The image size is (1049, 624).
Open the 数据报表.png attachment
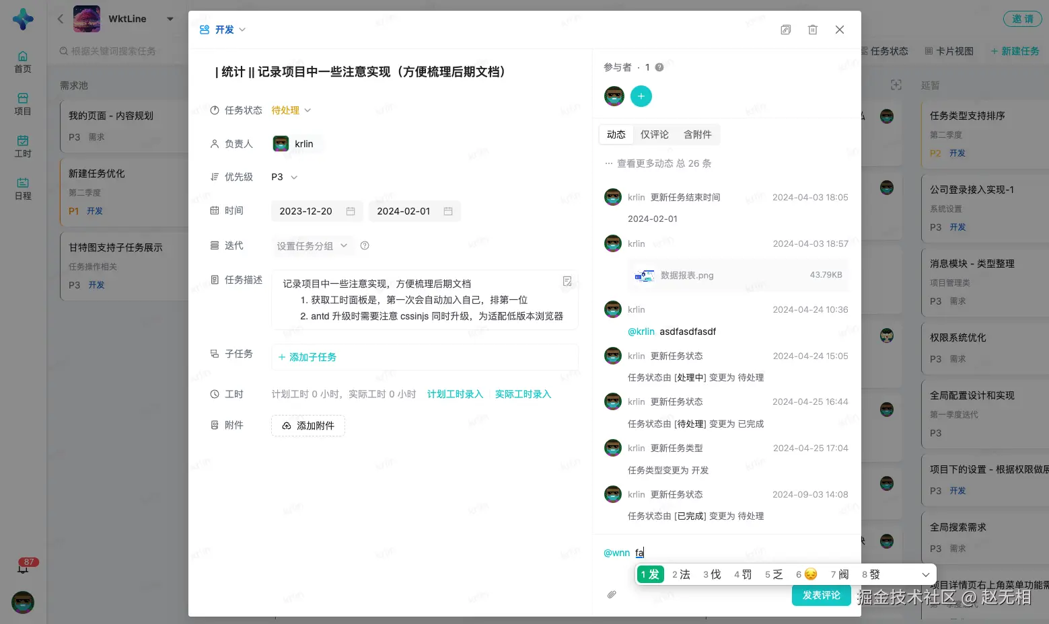click(x=738, y=275)
